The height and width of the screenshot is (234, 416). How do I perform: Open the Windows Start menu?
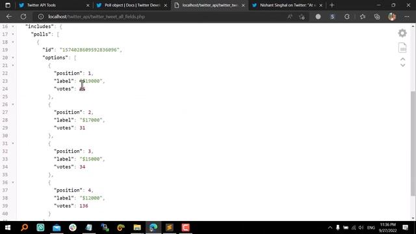click(x=8, y=227)
